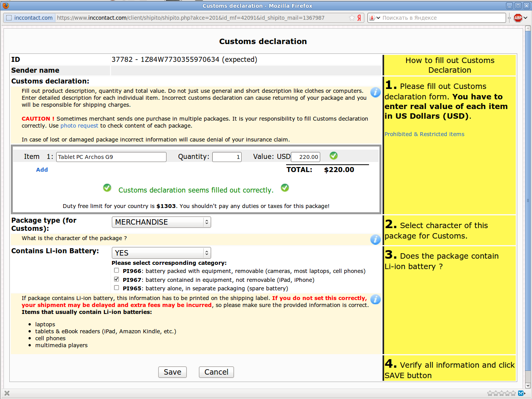Screen dimensions: 532x399
Task: Click the item description field Tablet PC Archos G9
Action: [x=111, y=157]
